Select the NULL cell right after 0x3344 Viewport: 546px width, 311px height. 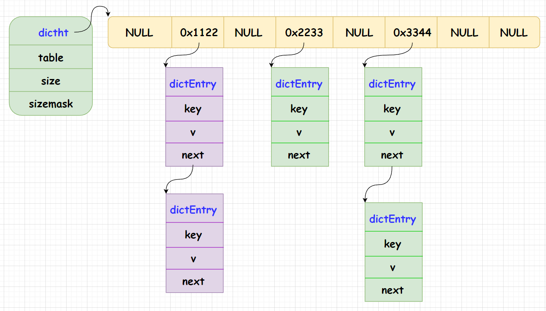click(x=463, y=32)
